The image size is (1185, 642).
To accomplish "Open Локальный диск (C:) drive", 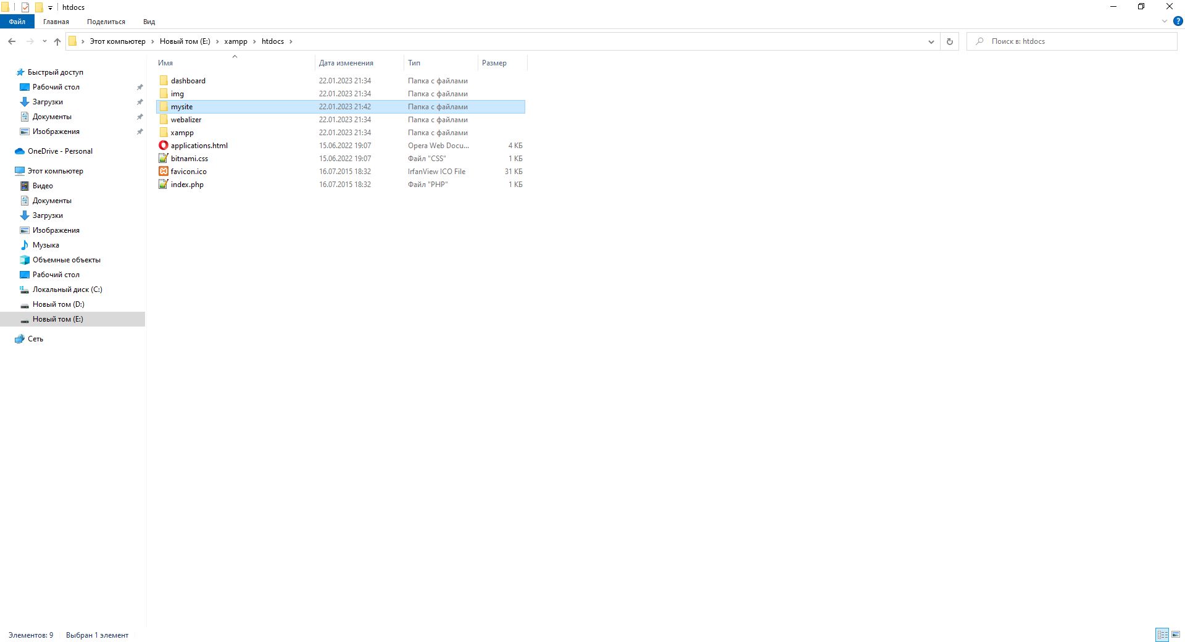I will coord(67,290).
